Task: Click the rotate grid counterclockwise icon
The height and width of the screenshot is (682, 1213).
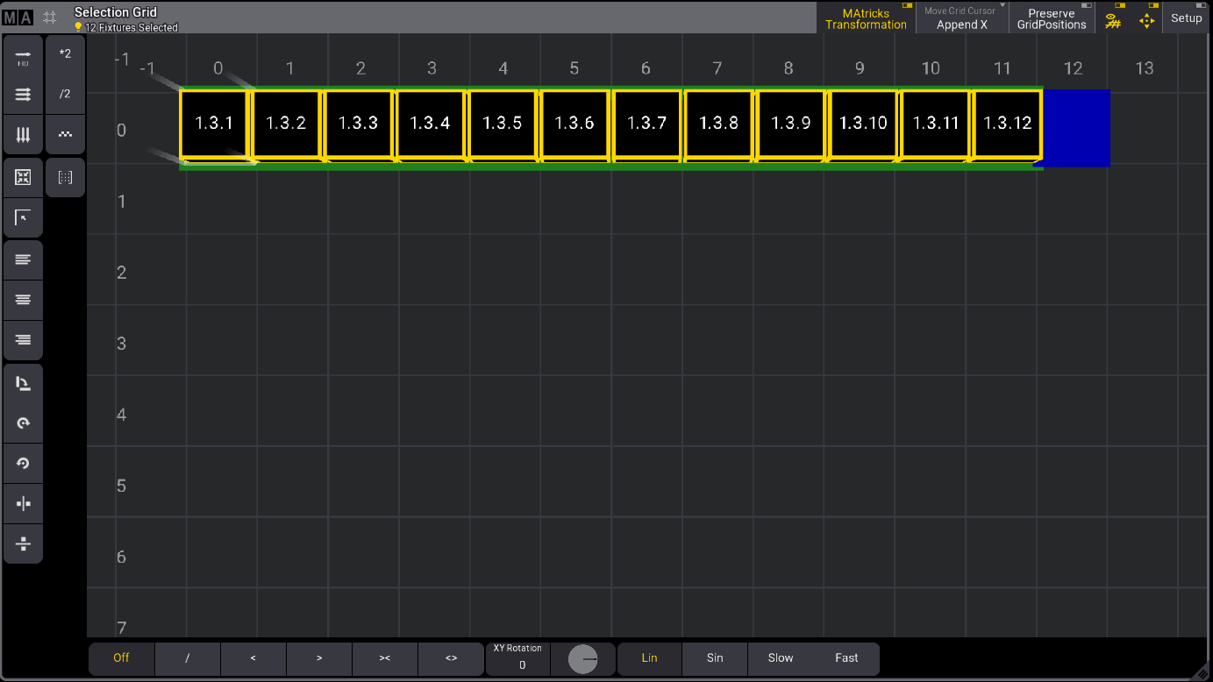Action: 23,463
